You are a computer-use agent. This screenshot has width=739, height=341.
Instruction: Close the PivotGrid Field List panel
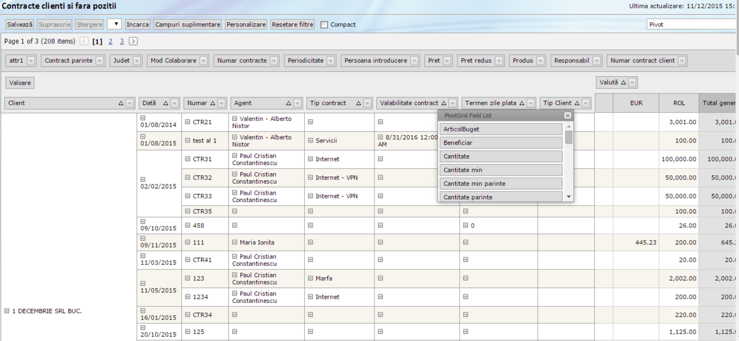(567, 116)
